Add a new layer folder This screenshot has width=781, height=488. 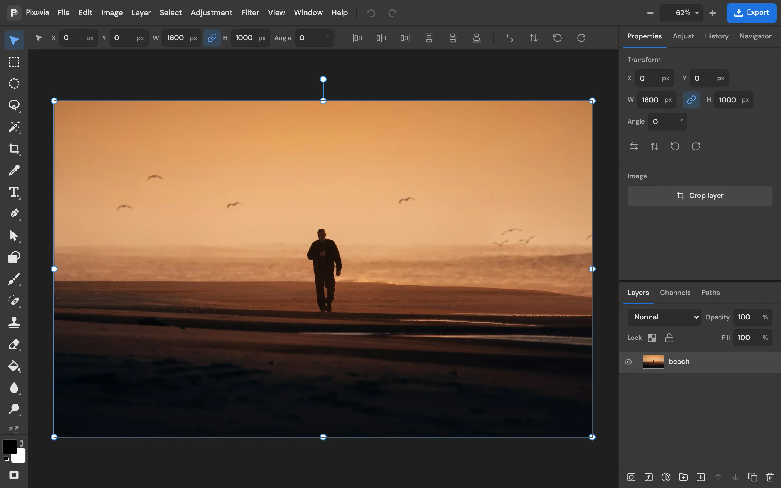pos(683,477)
